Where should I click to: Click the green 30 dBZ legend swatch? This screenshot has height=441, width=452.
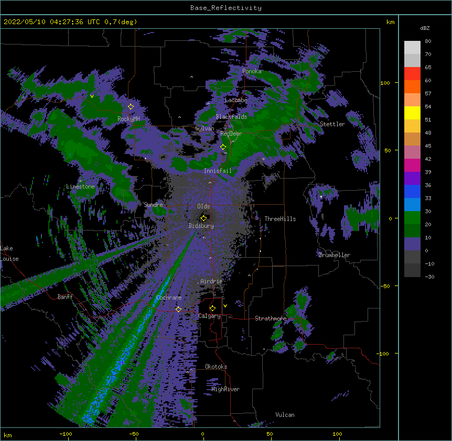point(412,218)
